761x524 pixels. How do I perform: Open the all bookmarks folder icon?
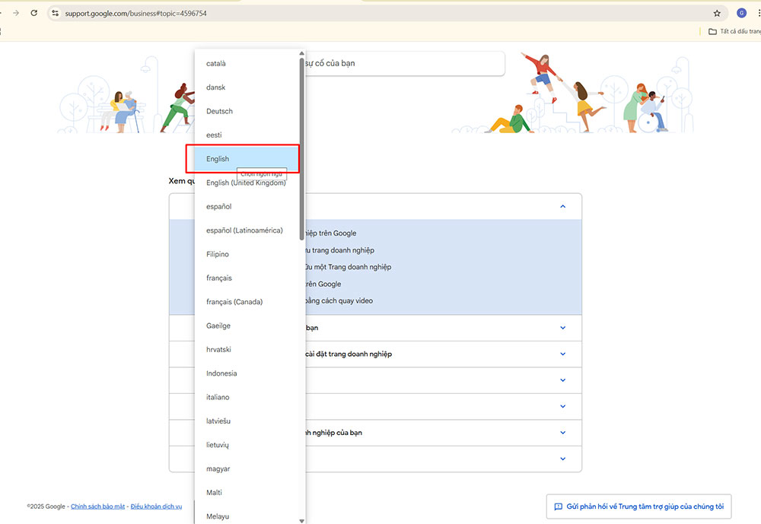tap(712, 31)
